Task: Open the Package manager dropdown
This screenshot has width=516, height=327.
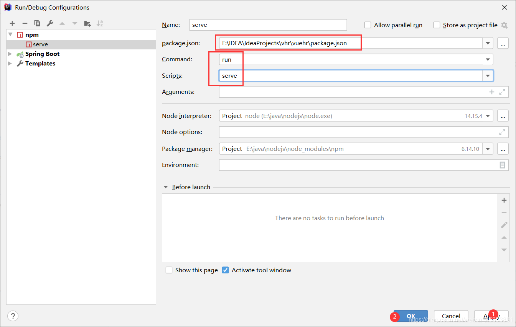Action: pyautogui.click(x=488, y=149)
